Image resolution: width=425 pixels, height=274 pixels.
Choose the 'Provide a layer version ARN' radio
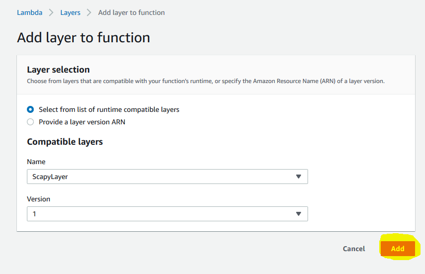pyautogui.click(x=30, y=122)
